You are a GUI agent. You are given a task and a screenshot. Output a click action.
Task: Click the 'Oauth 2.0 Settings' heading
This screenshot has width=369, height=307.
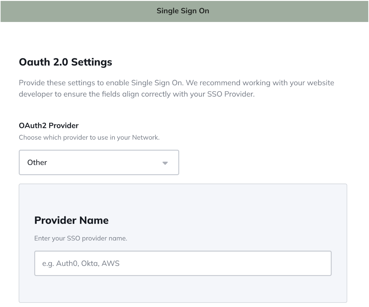66,62
